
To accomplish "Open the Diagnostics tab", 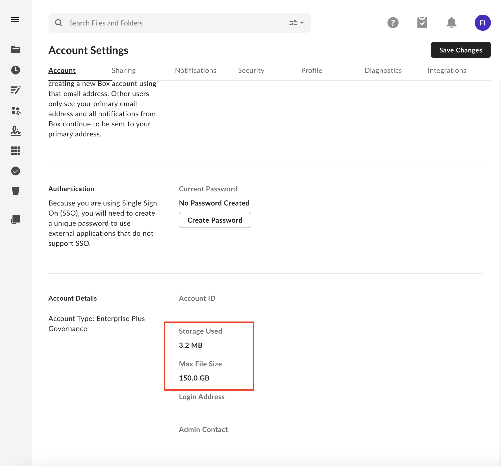I will [x=383, y=70].
